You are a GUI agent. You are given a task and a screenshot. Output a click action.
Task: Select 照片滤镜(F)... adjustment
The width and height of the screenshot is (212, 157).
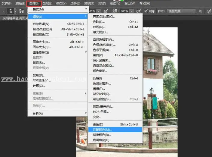115,60
